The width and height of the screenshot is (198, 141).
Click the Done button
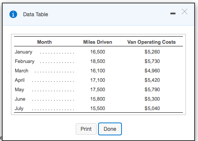pyautogui.click(x=110, y=129)
